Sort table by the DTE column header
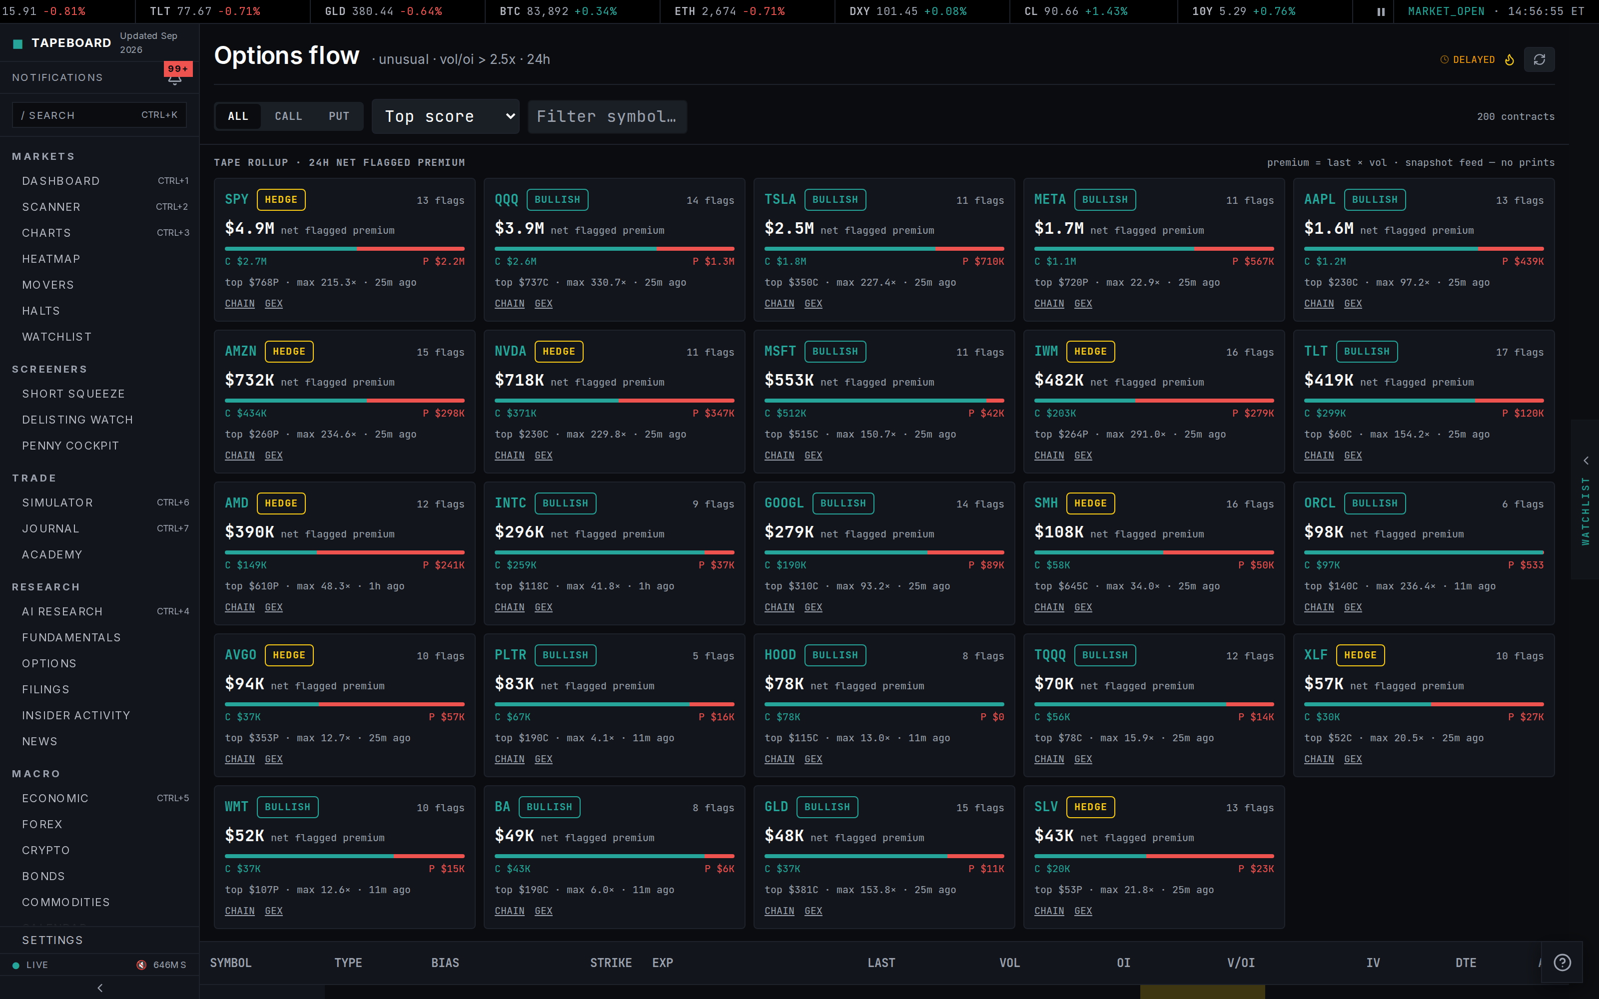This screenshot has height=999, width=1599. point(1466,964)
